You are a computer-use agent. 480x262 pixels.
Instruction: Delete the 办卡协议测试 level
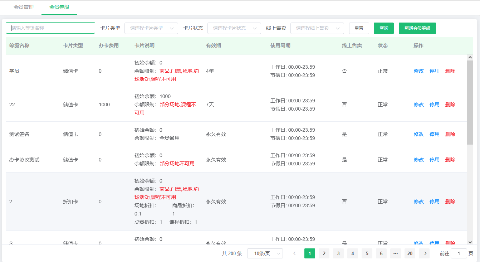[x=450, y=160]
